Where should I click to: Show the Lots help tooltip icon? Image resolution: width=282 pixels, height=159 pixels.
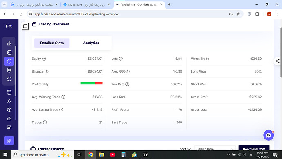pyautogui.click(x=121, y=59)
